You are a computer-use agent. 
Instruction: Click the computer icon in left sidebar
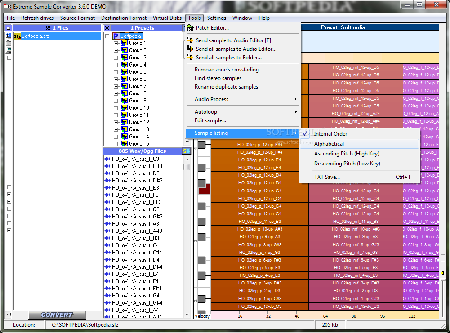coord(9,50)
